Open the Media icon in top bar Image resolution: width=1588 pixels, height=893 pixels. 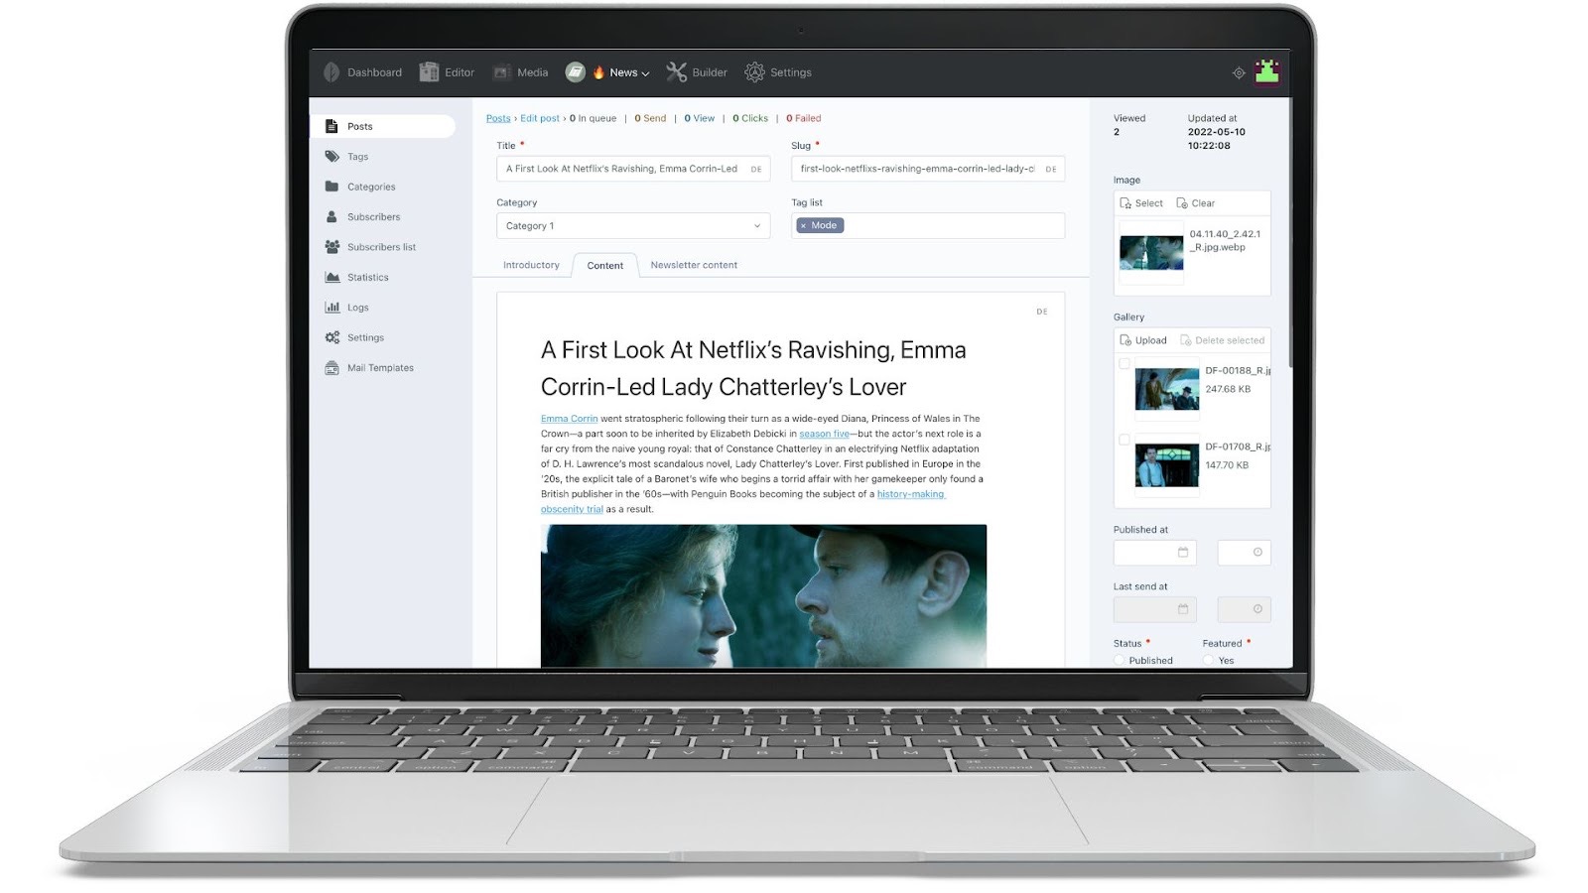[x=502, y=72]
